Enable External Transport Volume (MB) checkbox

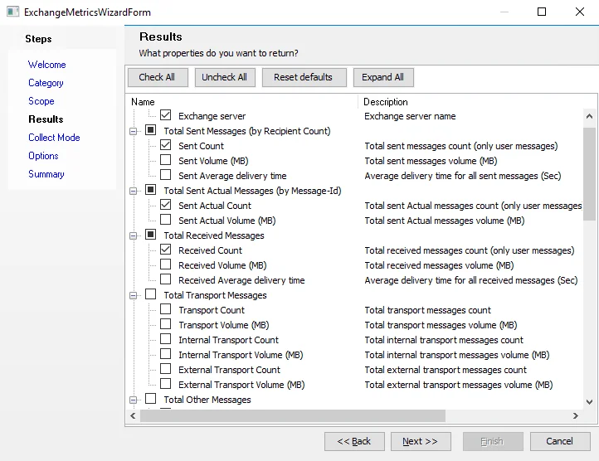click(165, 383)
